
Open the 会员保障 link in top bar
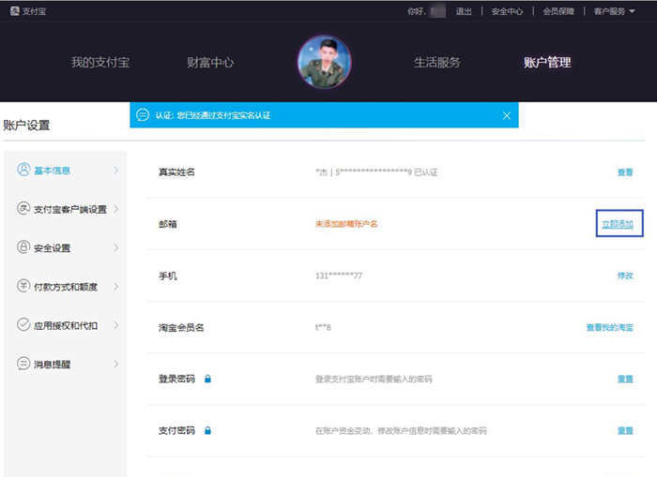pos(558,11)
